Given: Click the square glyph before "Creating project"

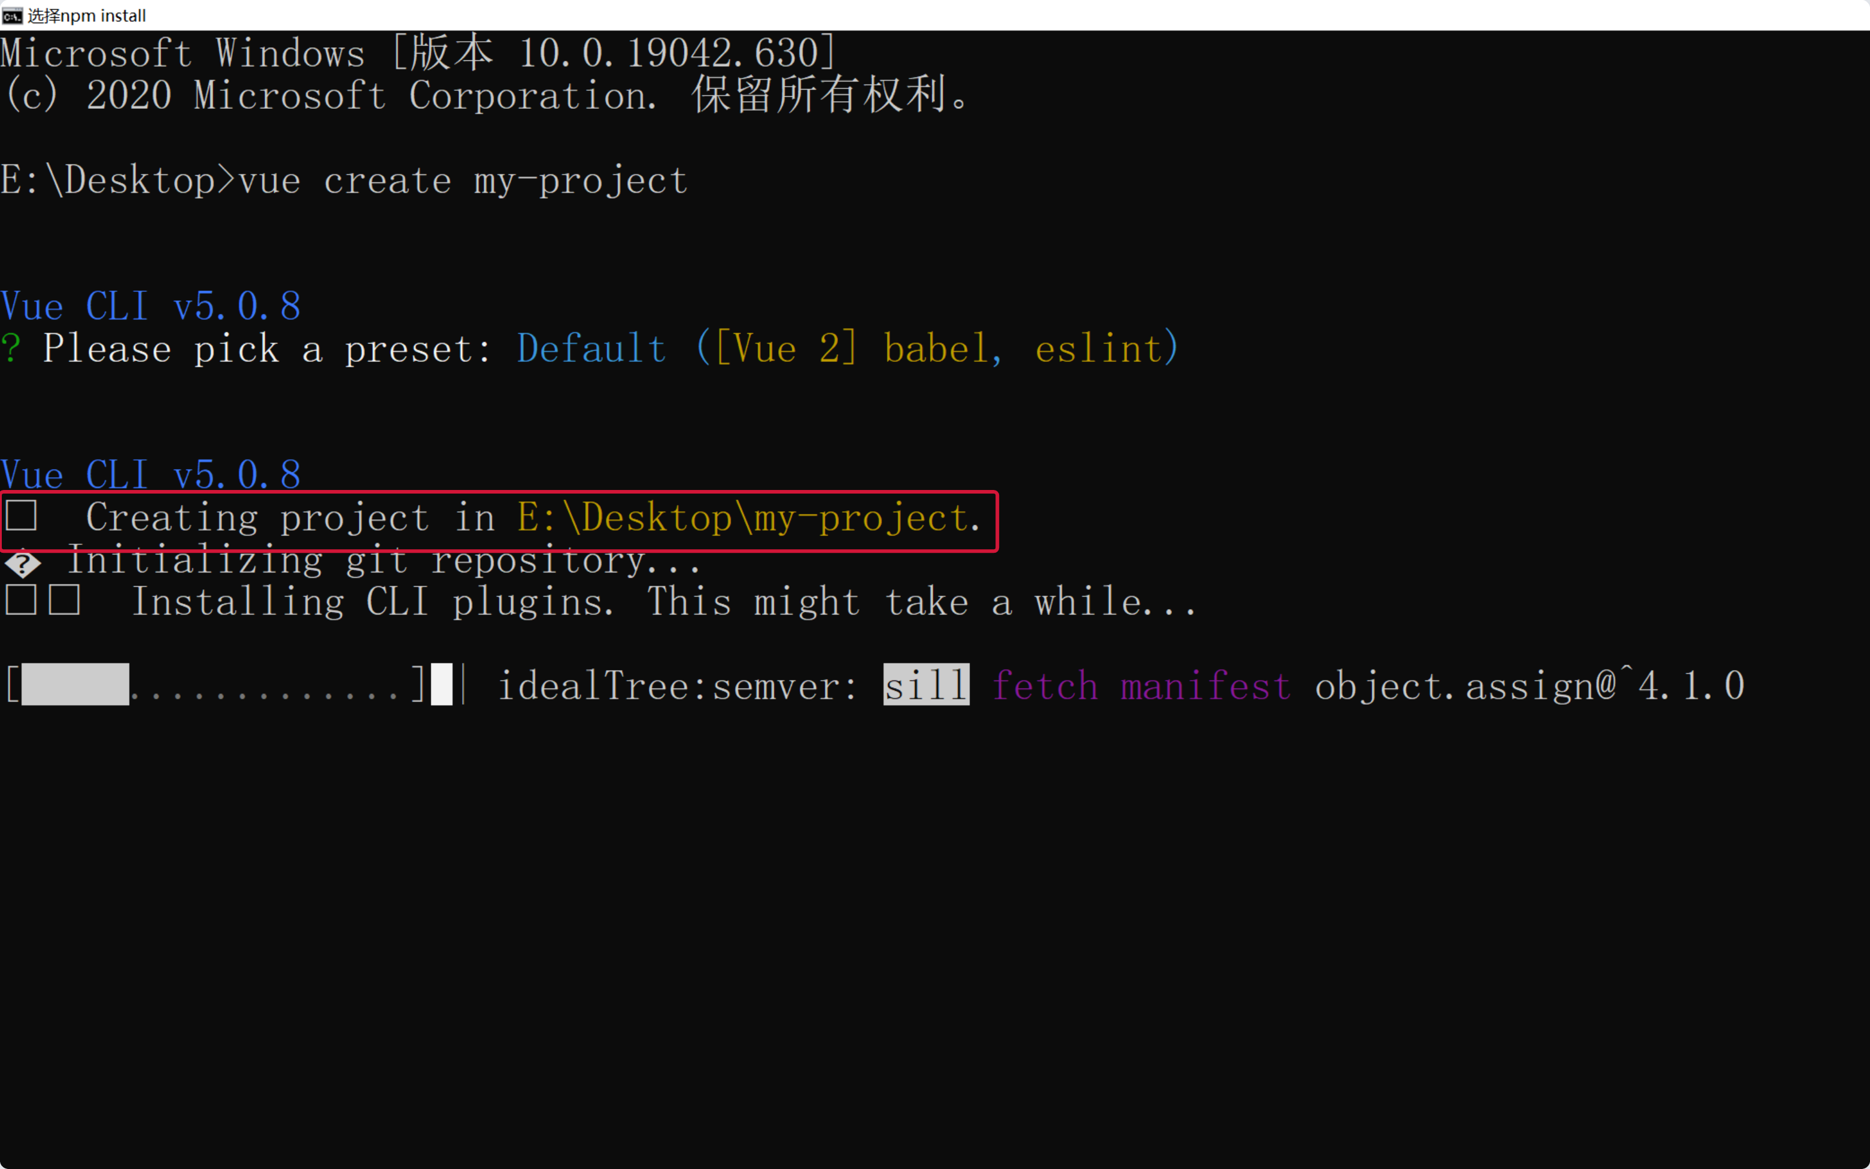Looking at the screenshot, I should pos(22,516).
